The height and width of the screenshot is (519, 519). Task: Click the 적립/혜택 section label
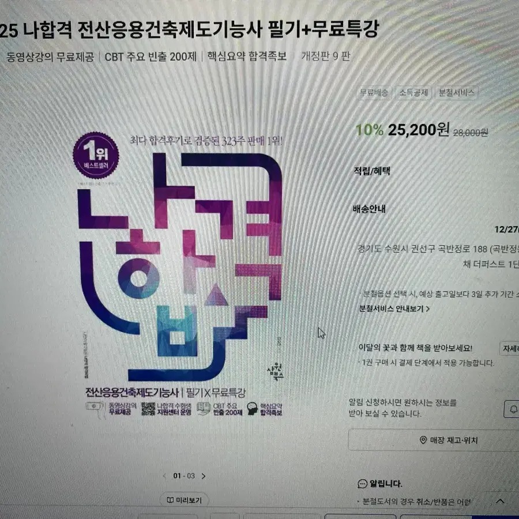[x=372, y=171]
